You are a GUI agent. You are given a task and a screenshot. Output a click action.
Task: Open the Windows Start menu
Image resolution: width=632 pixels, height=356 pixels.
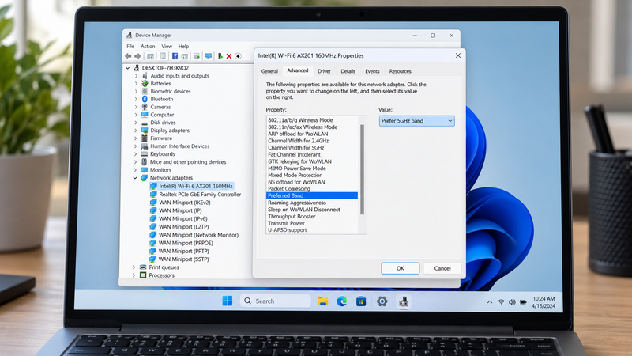228,301
